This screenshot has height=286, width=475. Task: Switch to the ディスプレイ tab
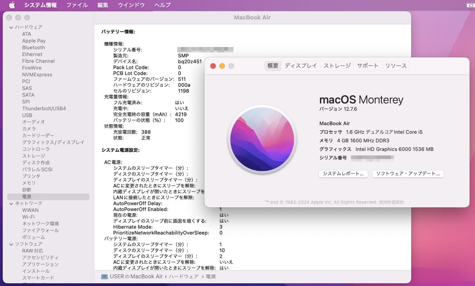(301, 65)
